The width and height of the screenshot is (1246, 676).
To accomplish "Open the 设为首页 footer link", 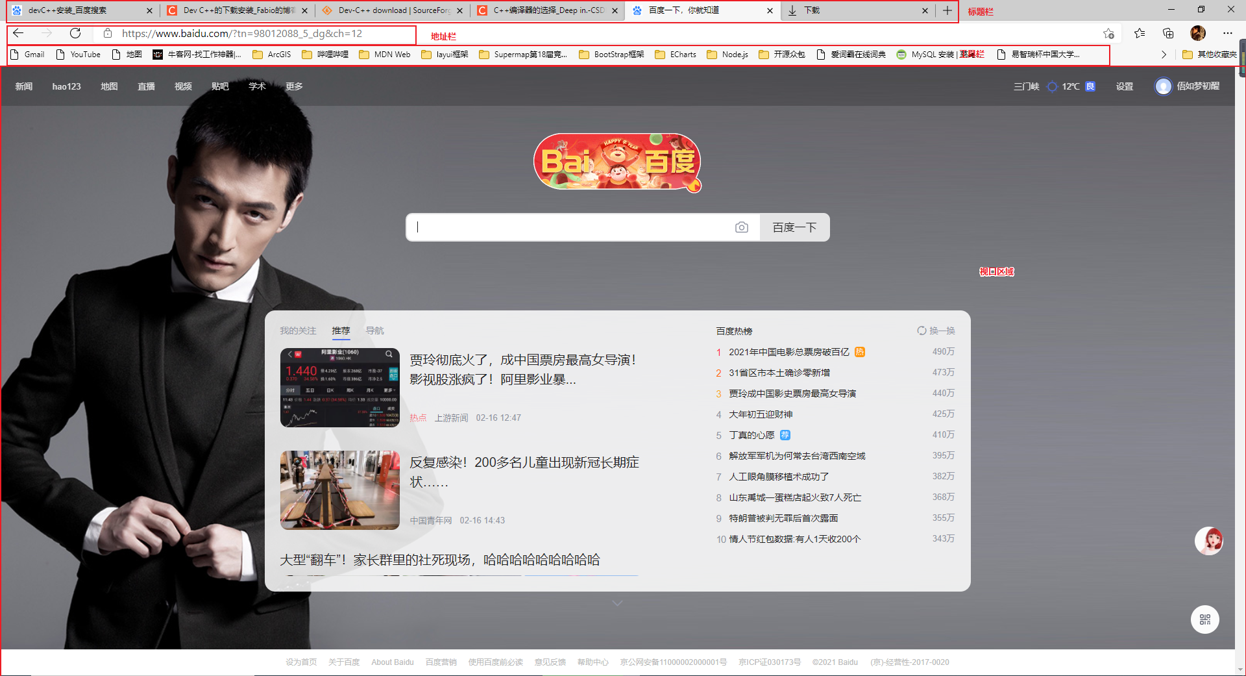I will click(x=301, y=662).
